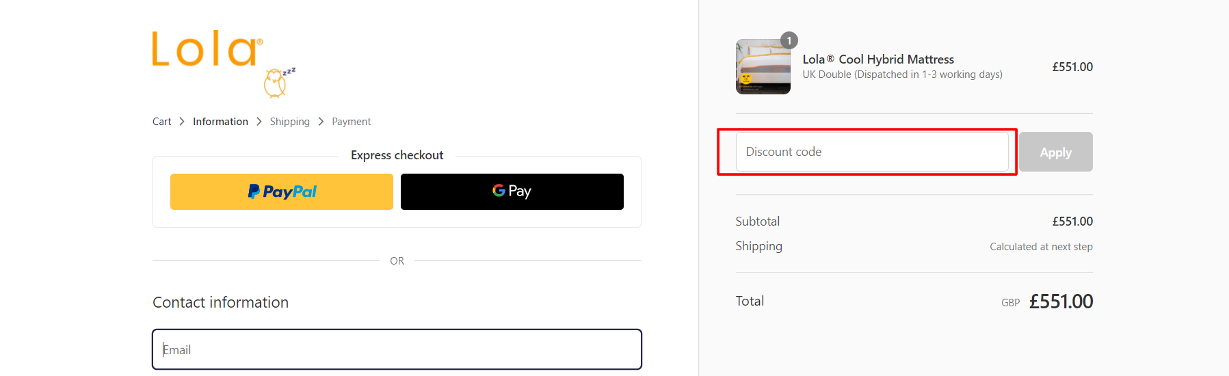Go back to Cart breadcrumb
This screenshot has height=376, width=1229.
click(x=162, y=122)
